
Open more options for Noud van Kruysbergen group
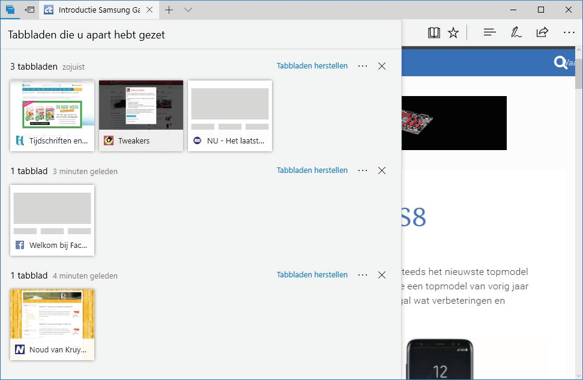click(x=362, y=275)
